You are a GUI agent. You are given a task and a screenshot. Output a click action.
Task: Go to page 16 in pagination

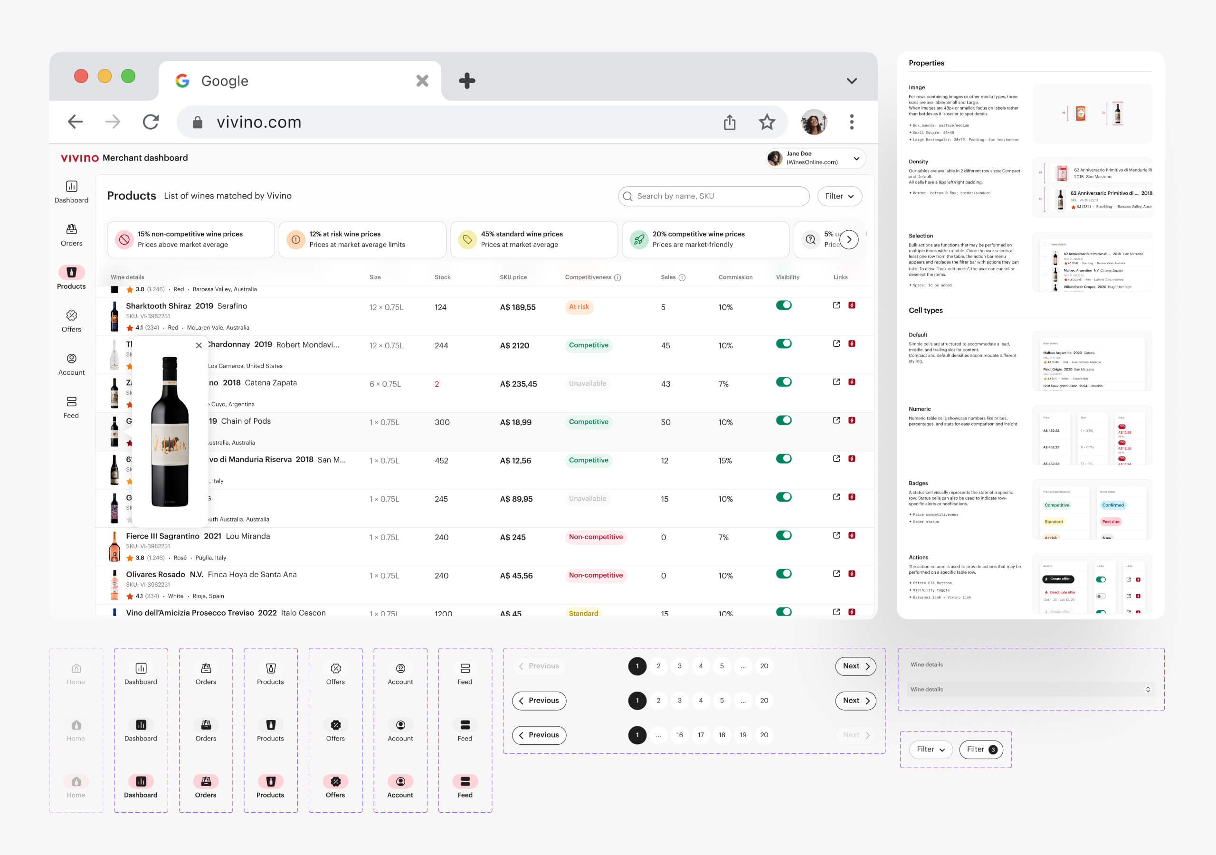click(x=680, y=735)
